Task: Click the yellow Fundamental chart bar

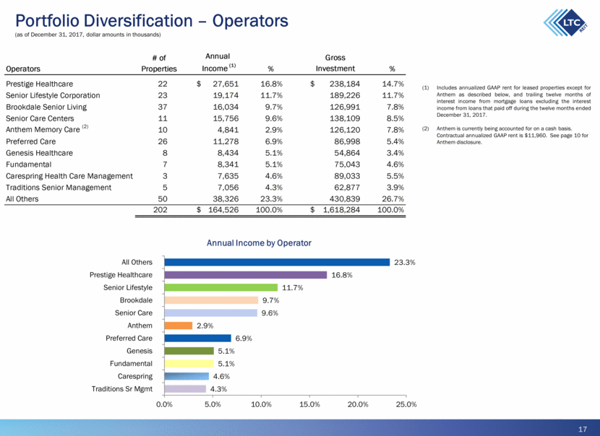Action: 189,363
